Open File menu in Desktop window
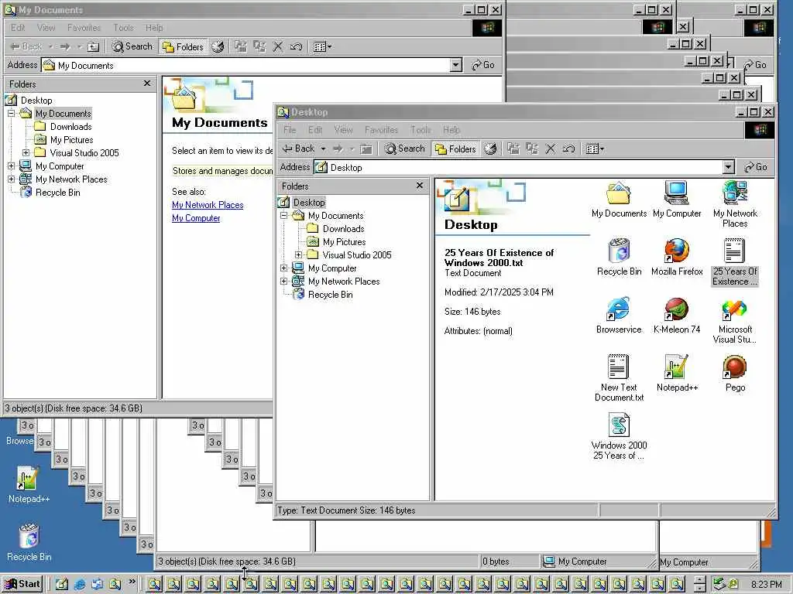The height and width of the screenshot is (594, 793). [x=290, y=130]
